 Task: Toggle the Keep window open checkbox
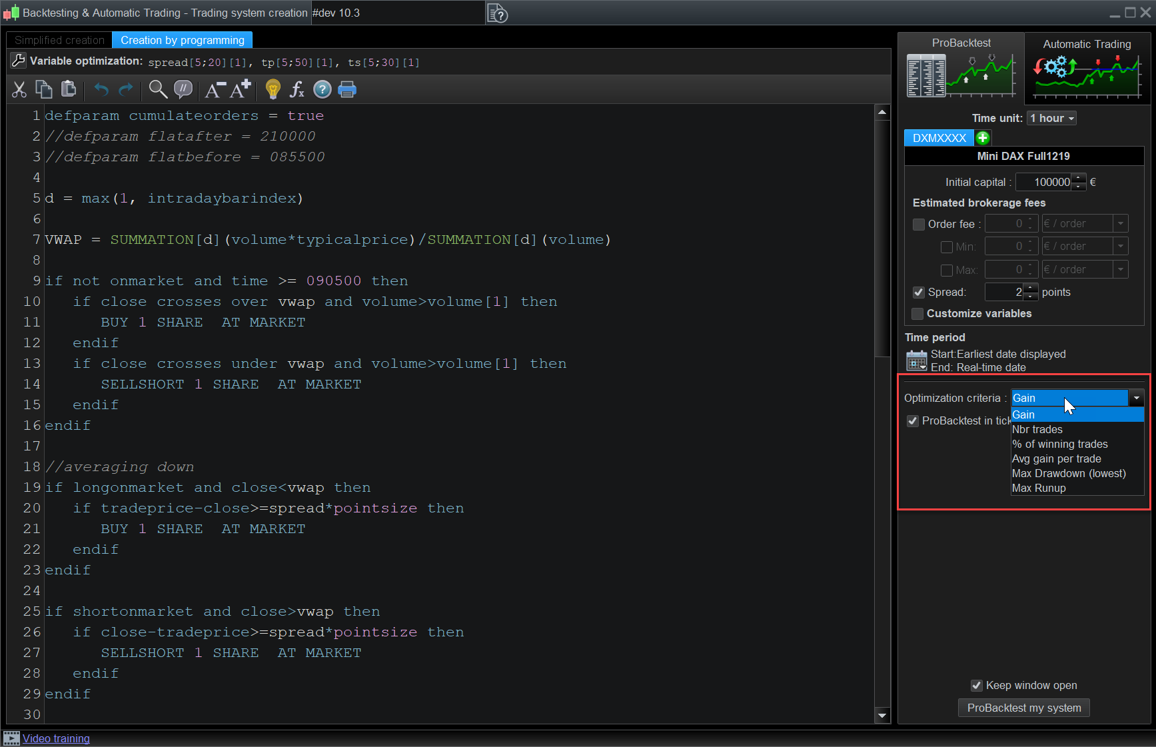(977, 686)
